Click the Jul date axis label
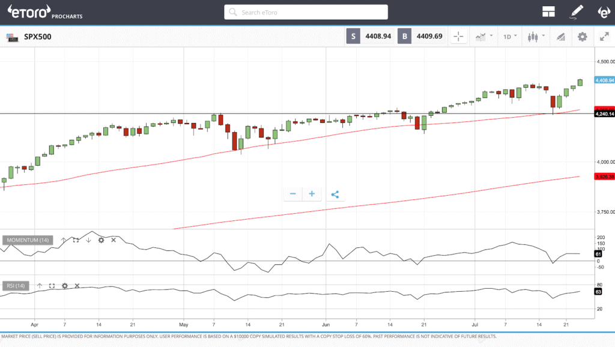Viewport: 615px width, 347px height. tap(475, 325)
